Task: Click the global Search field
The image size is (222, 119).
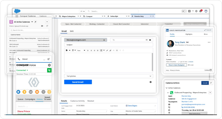Action: point(113,11)
